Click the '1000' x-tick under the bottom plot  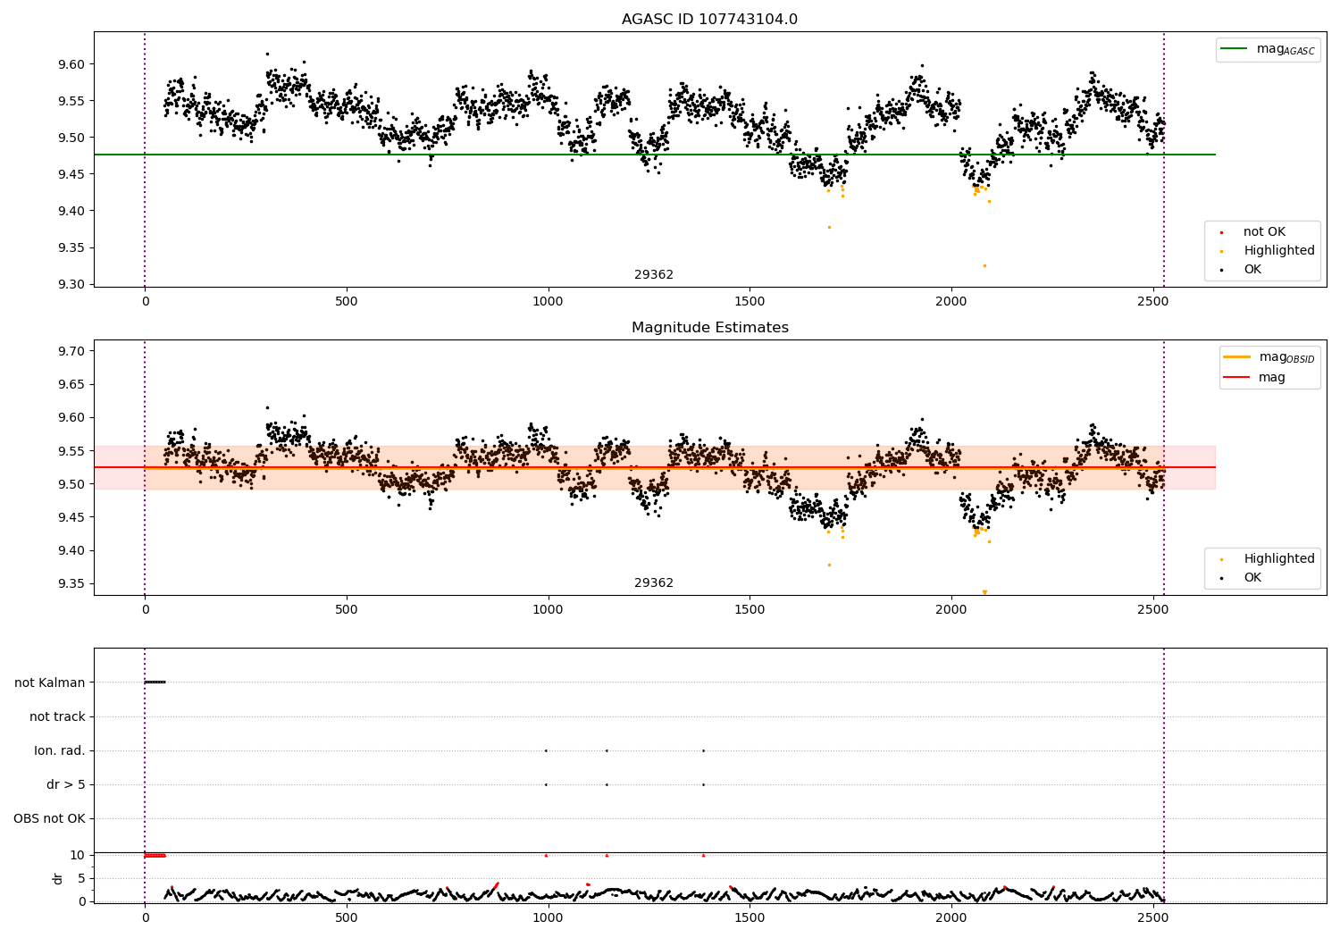point(548,917)
